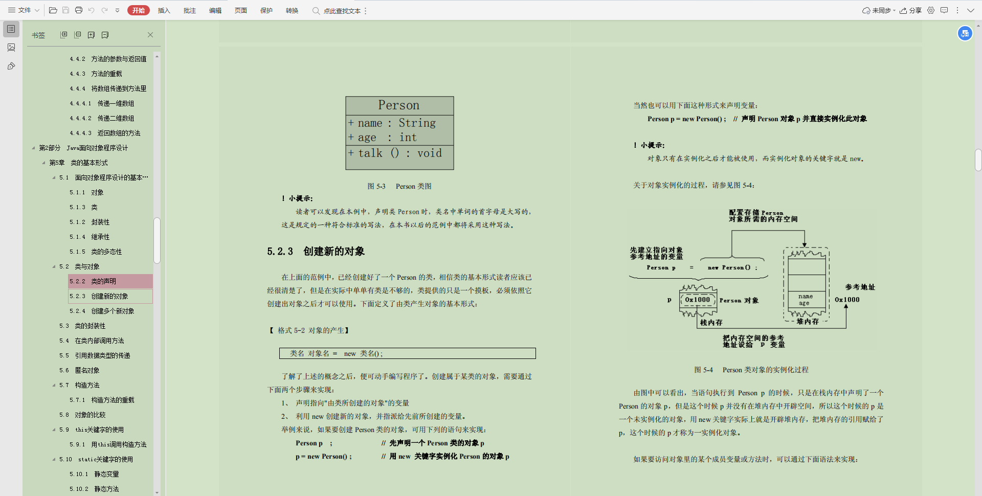
Task: Click the Undo icon
Action: 92,10
